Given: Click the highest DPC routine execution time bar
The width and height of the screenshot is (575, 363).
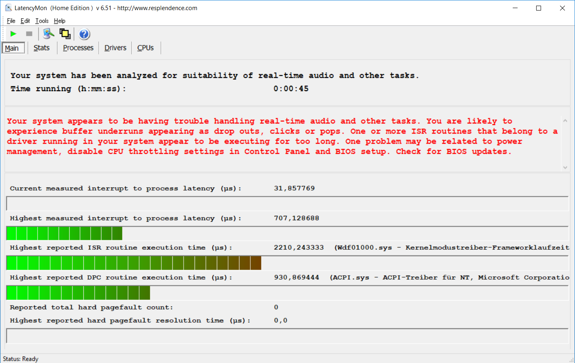Looking at the screenshot, I should pos(78,293).
